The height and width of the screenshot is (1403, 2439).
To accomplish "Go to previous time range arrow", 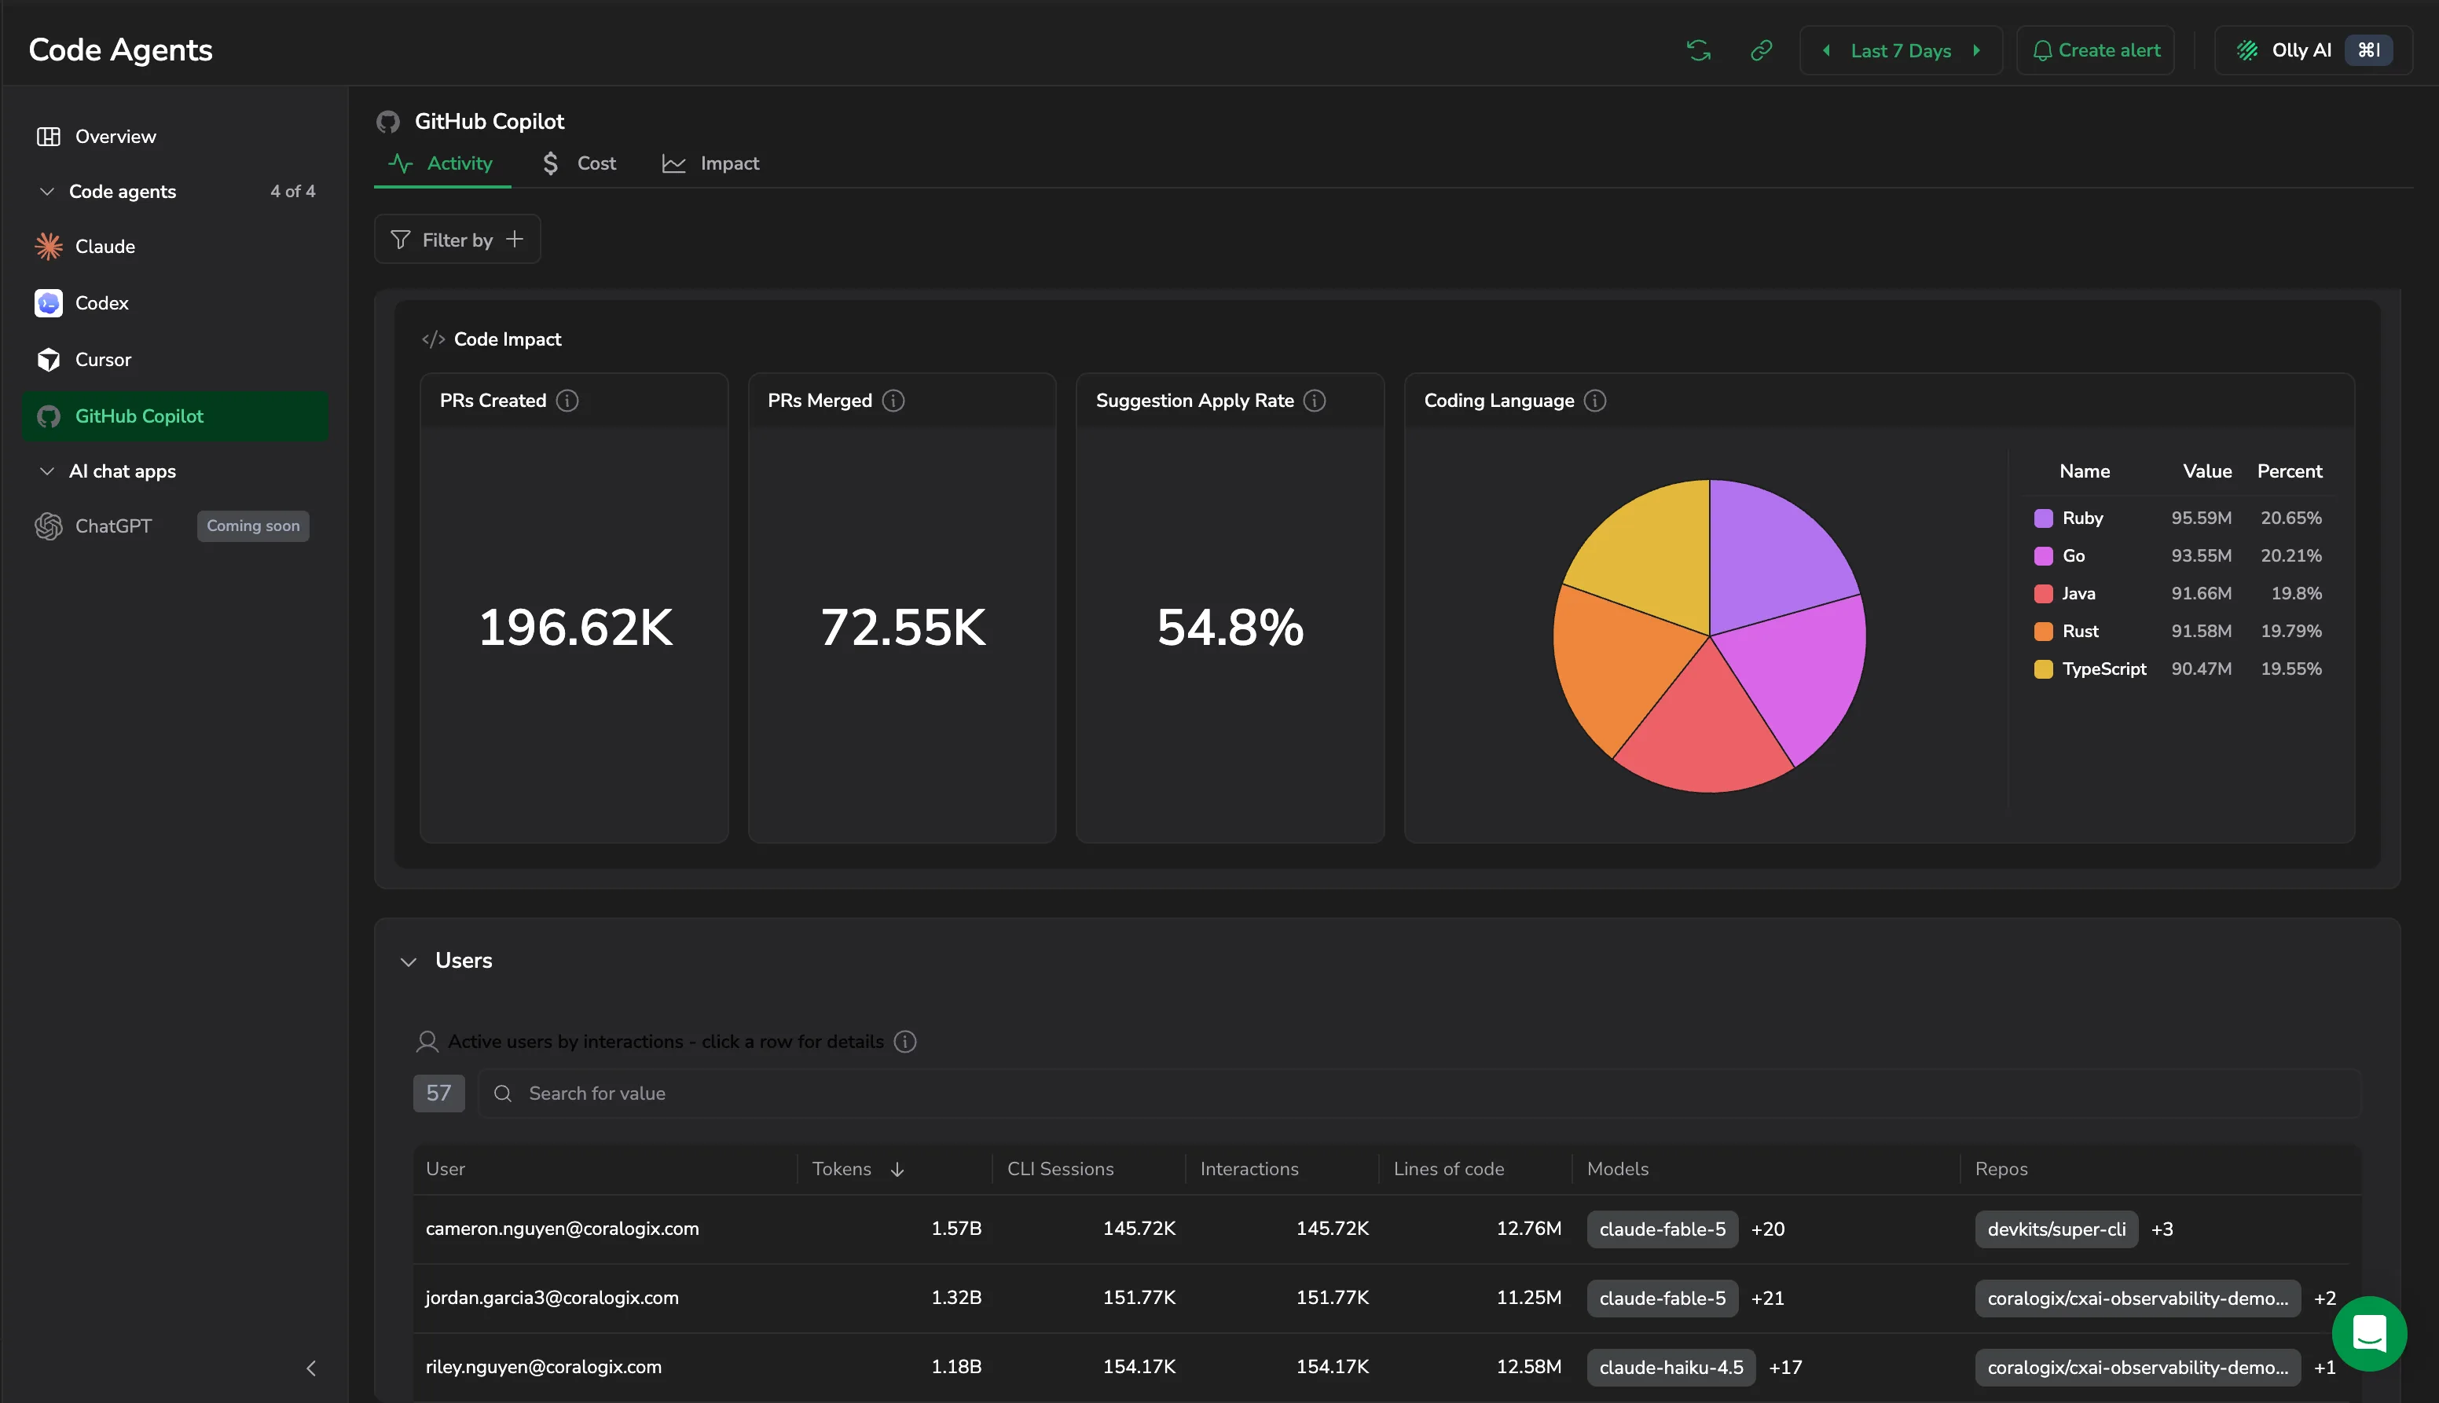I will coord(1826,50).
